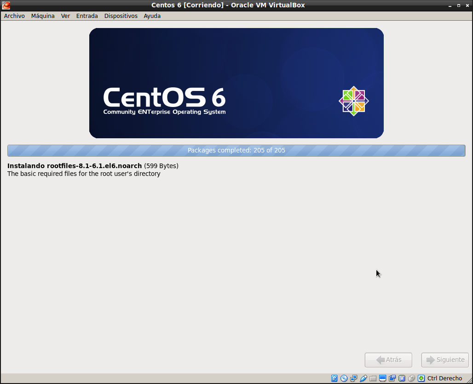Click the CPU virtualization chip icon

point(402,378)
